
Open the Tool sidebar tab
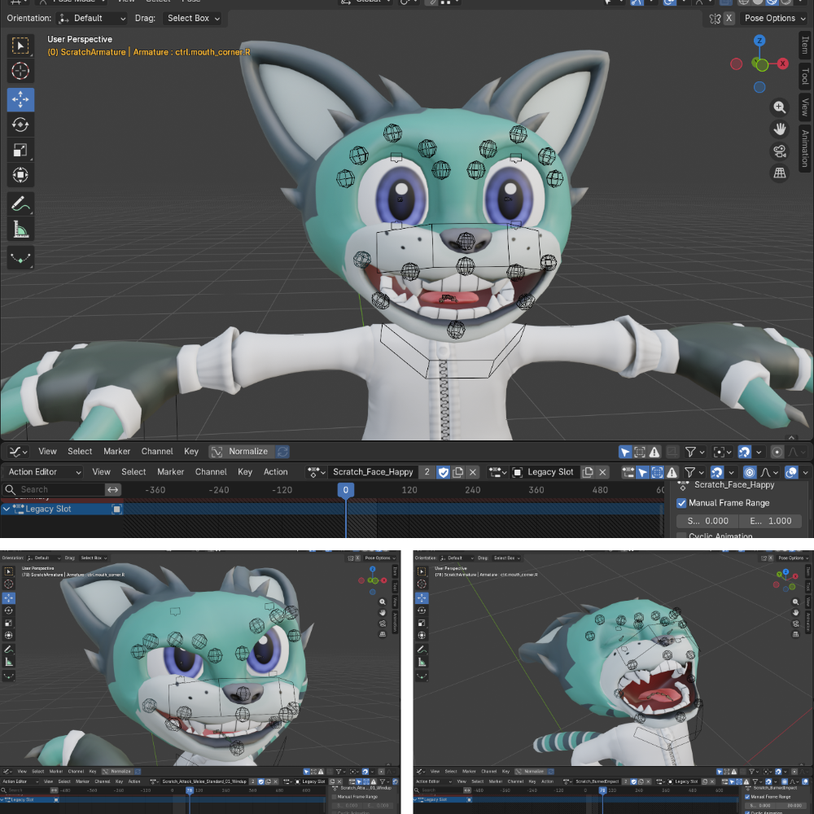(805, 76)
